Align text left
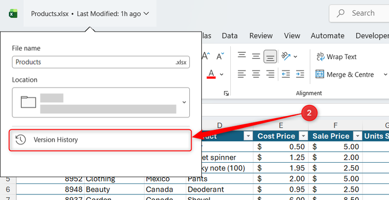Viewport: 389px width, 200px height. click(x=242, y=74)
